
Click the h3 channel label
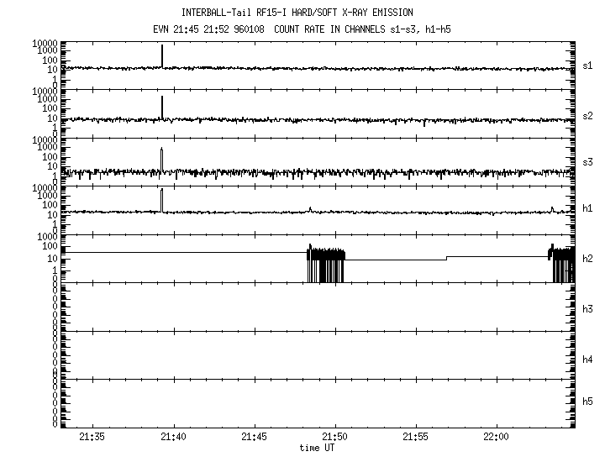click(x=587, y=309)
